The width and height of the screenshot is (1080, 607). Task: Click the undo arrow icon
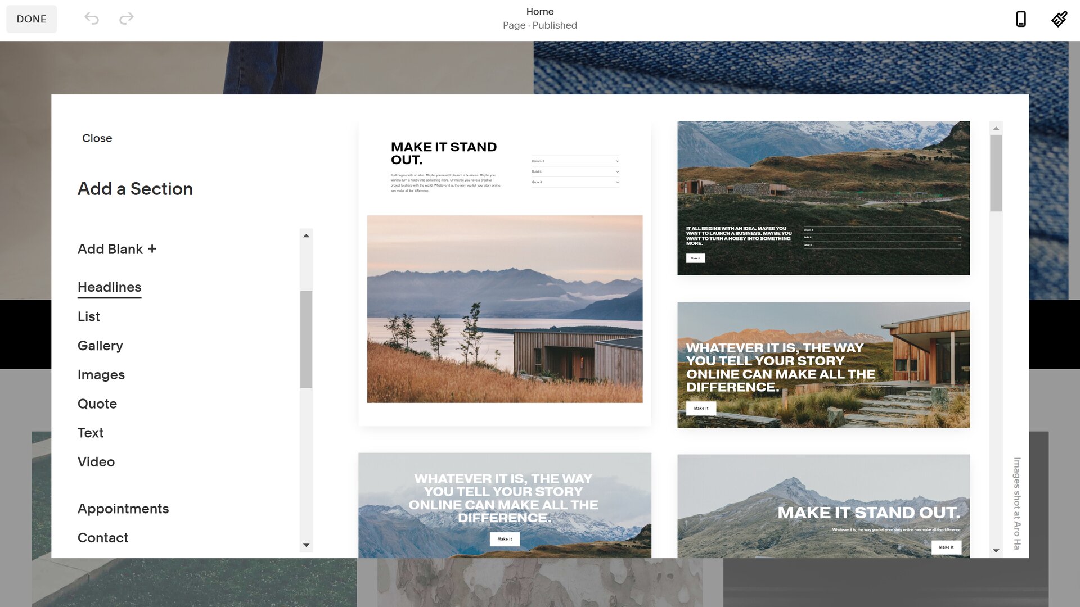pyautogui.click(x=91, y=19)
